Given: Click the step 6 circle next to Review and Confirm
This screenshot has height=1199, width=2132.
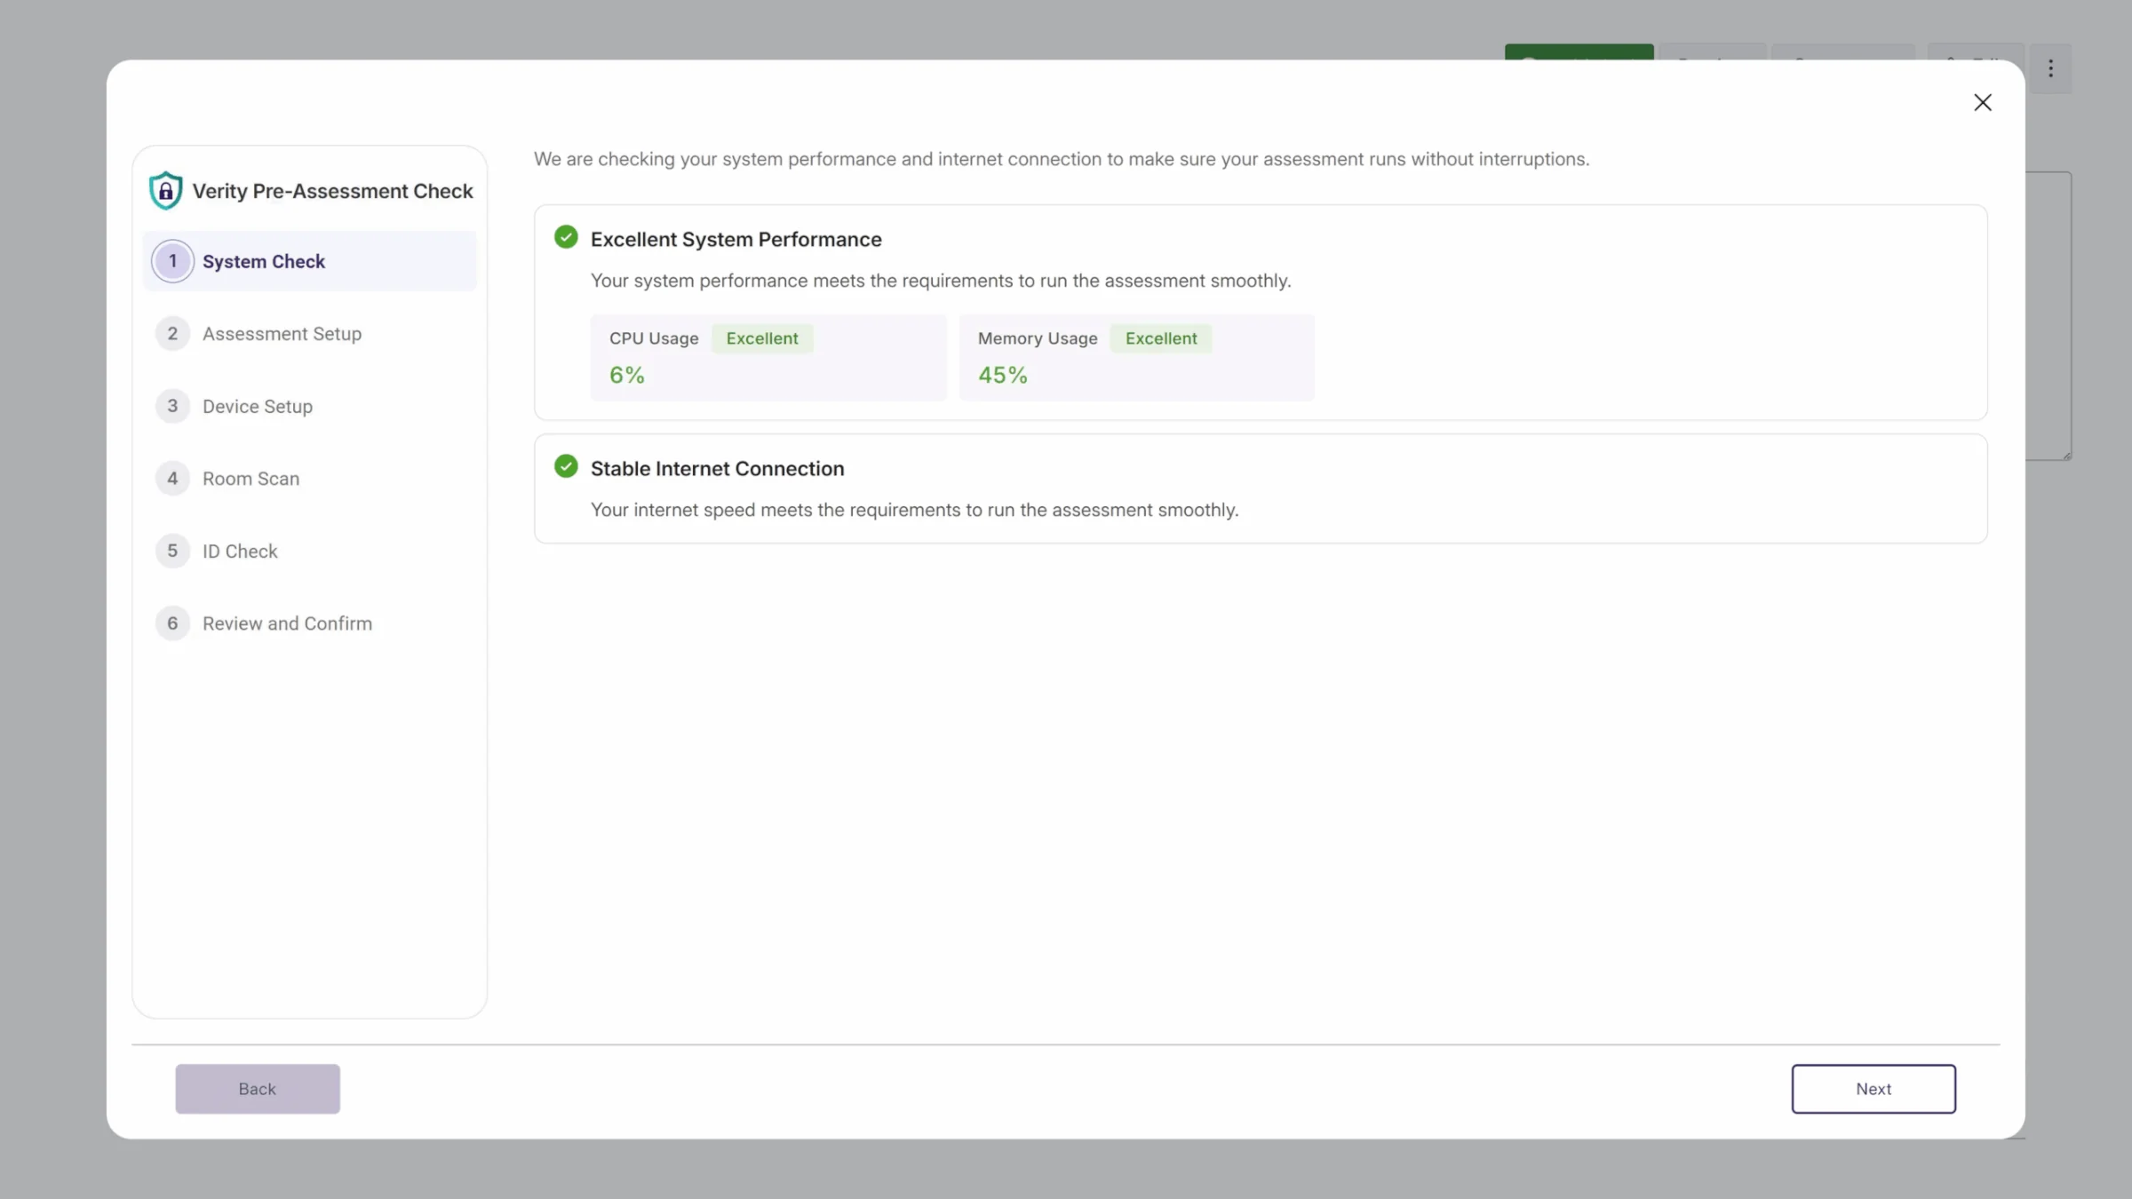Looking at the screenshot, I should pyautogui.click(x=172, y=623).
